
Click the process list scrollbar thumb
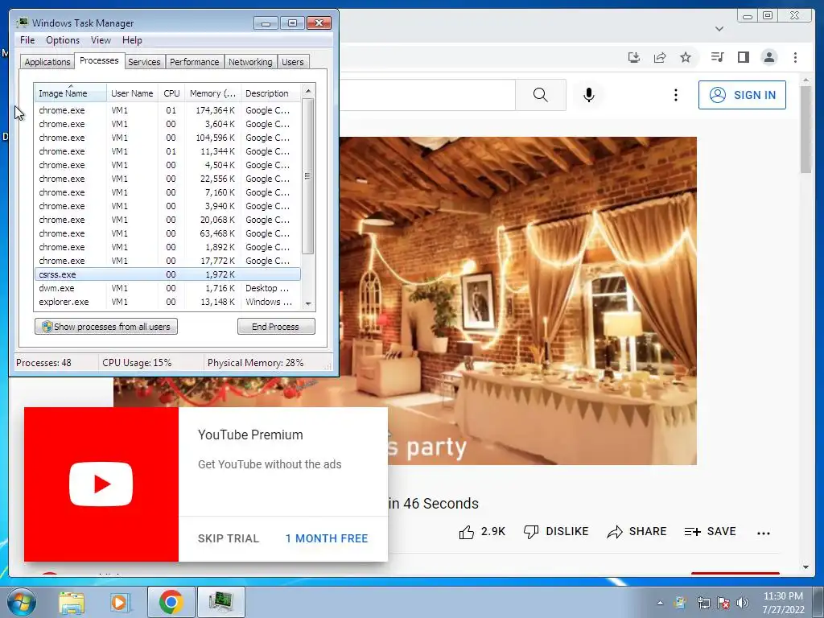[x=308, y=176]
